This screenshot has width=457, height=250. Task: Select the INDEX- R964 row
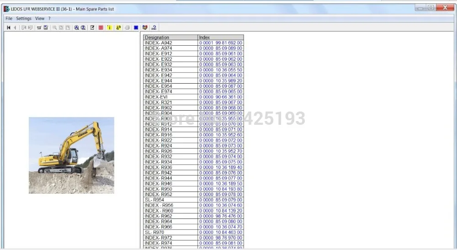point(193,222)
